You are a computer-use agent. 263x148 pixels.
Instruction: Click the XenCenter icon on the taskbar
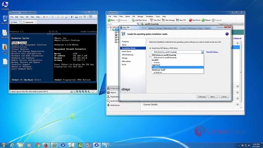tap(97, 145)
